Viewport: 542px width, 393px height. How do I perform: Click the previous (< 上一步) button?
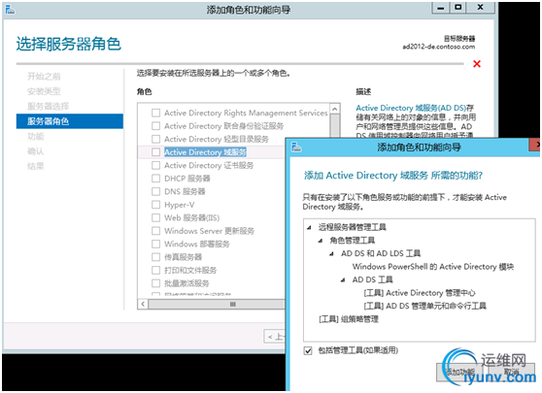click(x=275, y=337)
